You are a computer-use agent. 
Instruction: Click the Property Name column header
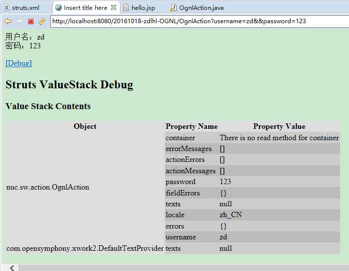pos(192,126)
